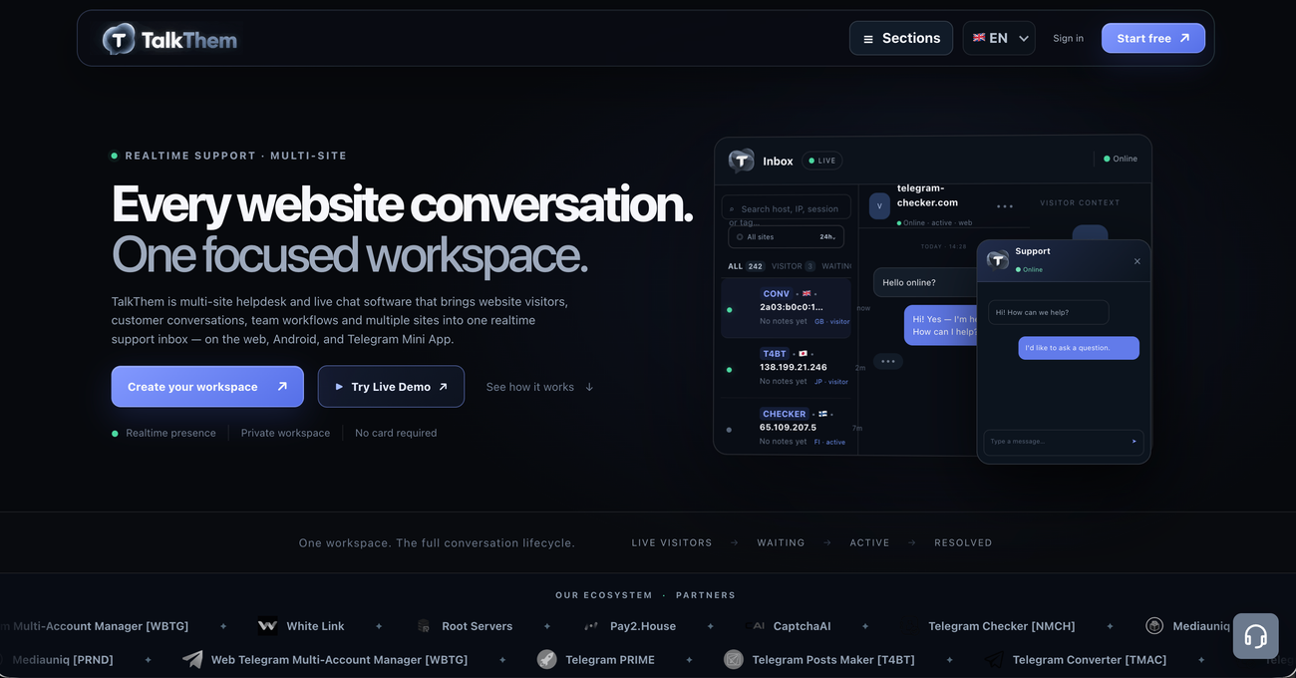Click the Search host, IP, session field
This screenshot has width=1296, height=678.
coord(787,207)
